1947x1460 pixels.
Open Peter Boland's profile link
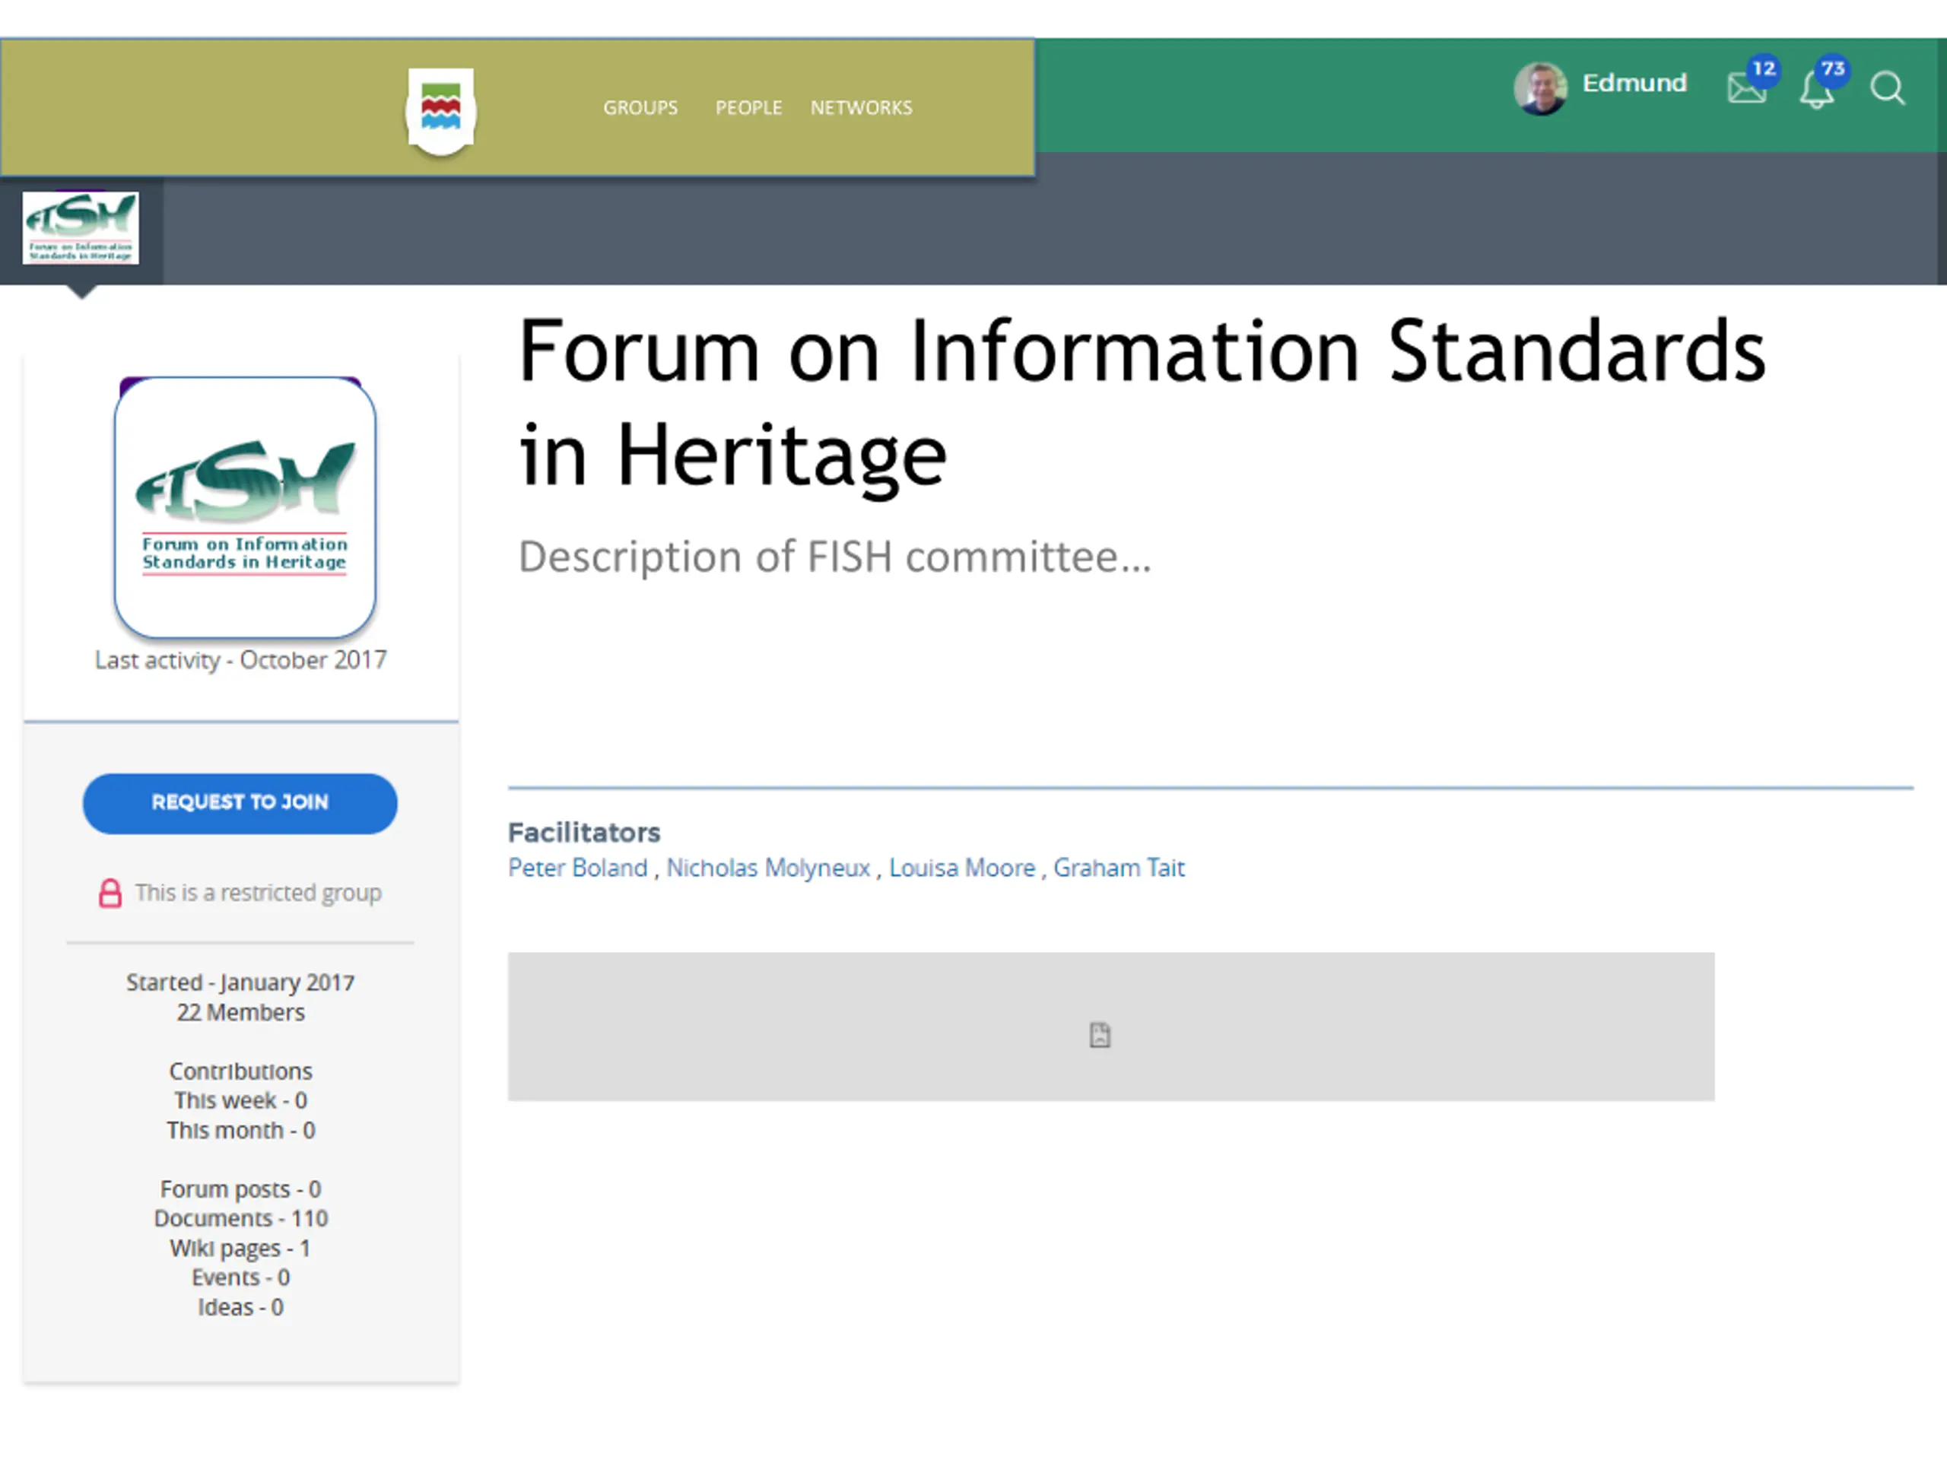click(x=577, y=868)
